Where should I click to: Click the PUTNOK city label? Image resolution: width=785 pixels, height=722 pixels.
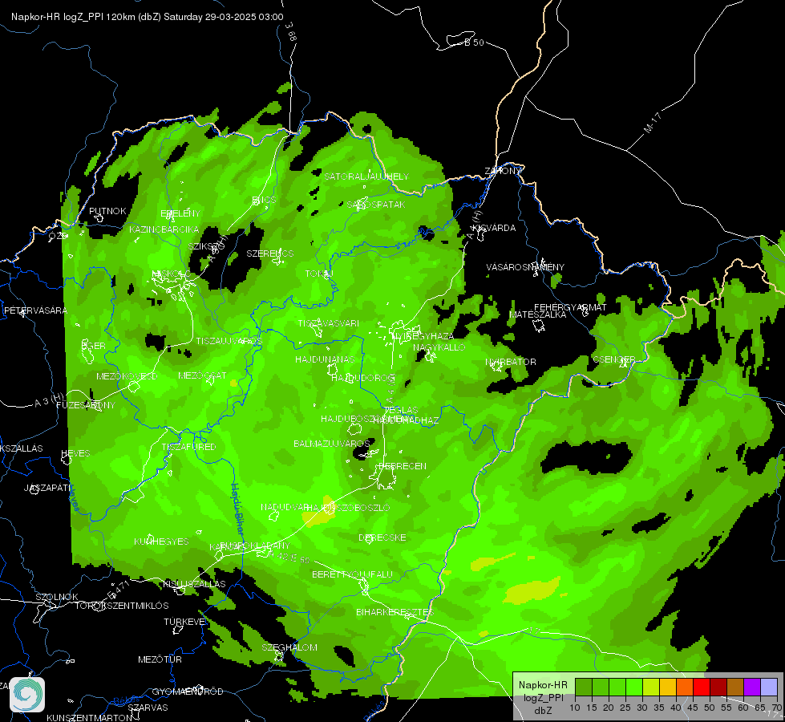[x=107, y=211]
